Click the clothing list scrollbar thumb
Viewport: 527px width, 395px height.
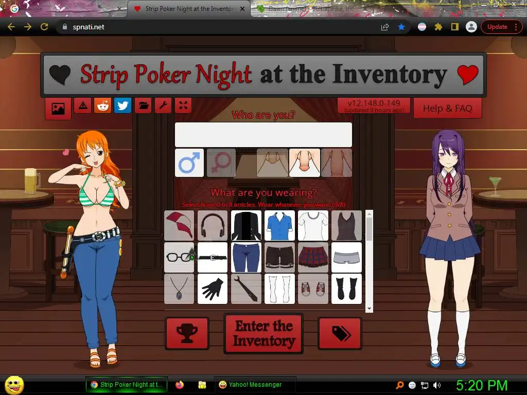coord(369,229)
